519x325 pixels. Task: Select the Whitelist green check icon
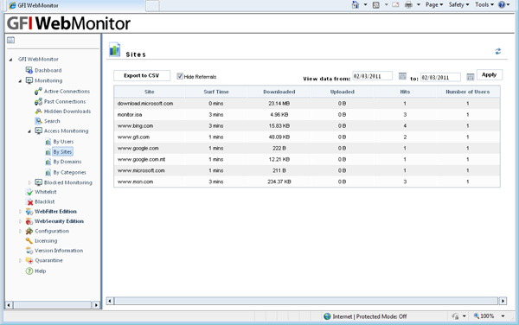click(x=29, y=192)
